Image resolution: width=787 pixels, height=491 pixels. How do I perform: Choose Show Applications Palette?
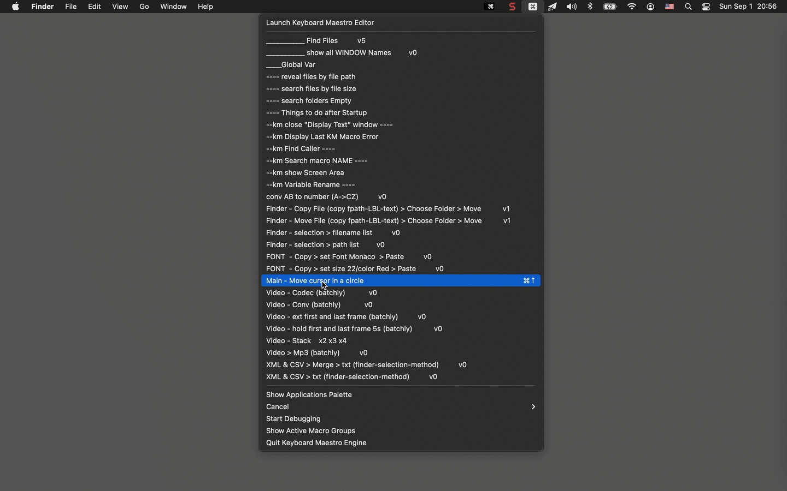tap(401, 395)
